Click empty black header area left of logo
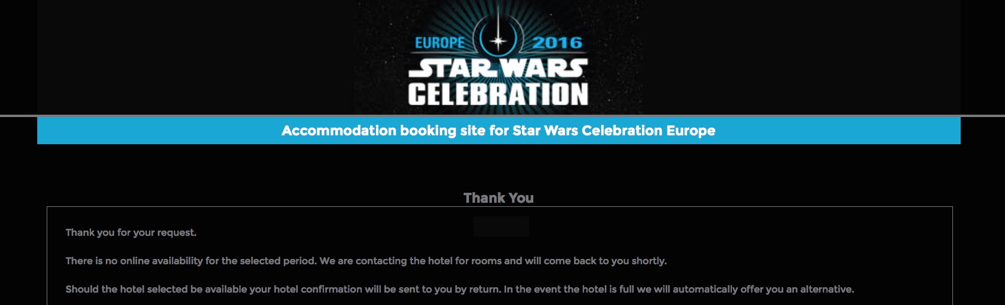The height and width of the screenshot is (305, 1005). pyautogui.click(x=195, y=57)
